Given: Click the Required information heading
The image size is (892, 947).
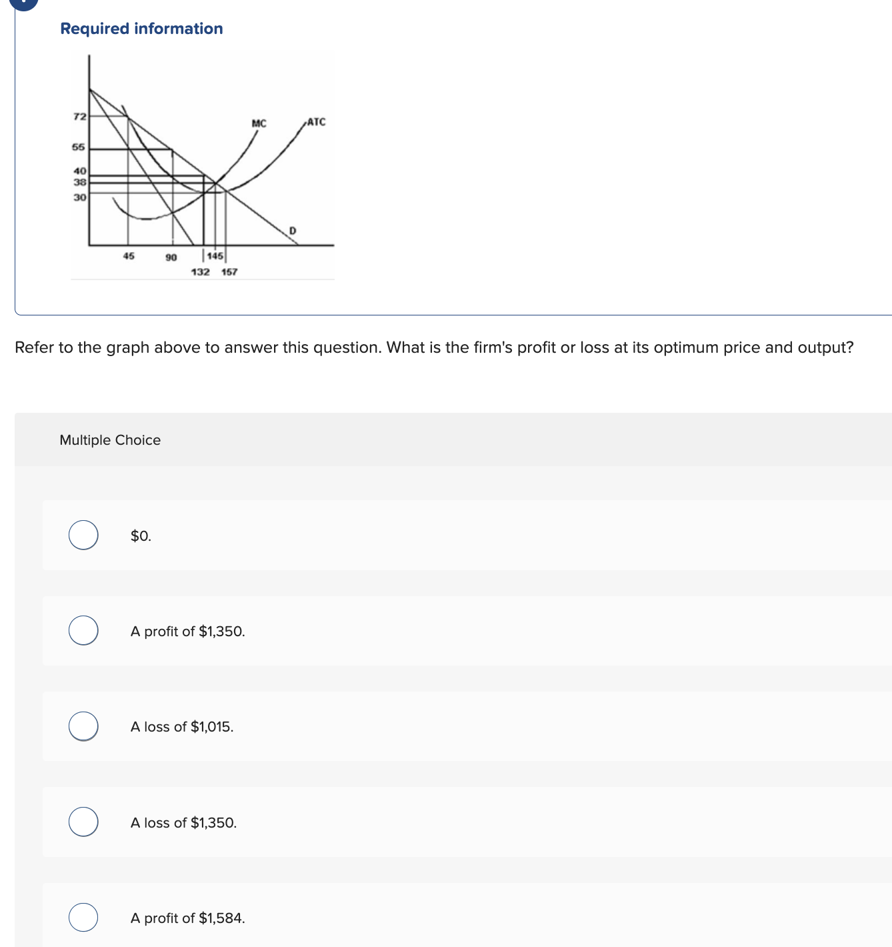Looking at the screenshot, I should [141, 29].
